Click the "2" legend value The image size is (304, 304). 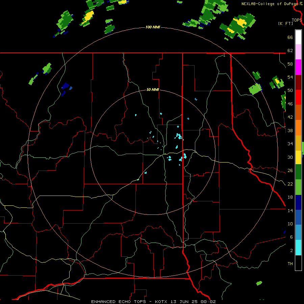(292, 251)
